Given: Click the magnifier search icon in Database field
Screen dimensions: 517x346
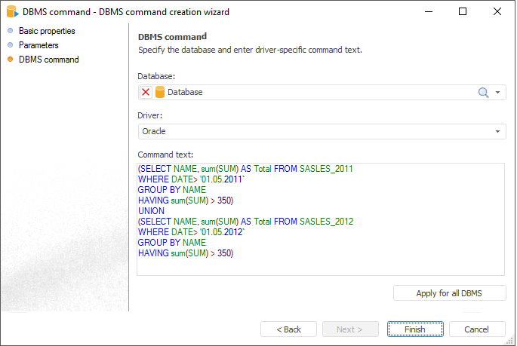Looking at the screenshot, I should coord(484,92).
